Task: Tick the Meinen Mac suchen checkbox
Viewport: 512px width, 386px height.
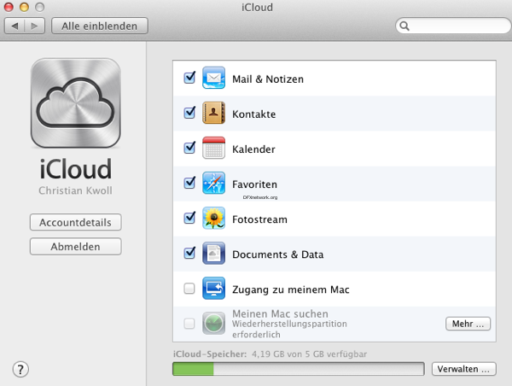Action: click(189, 324)
